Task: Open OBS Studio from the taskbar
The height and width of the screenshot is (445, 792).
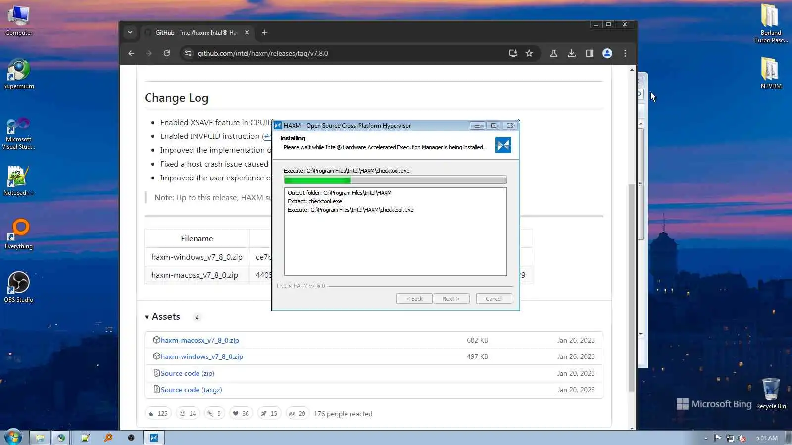Action: 131,438
